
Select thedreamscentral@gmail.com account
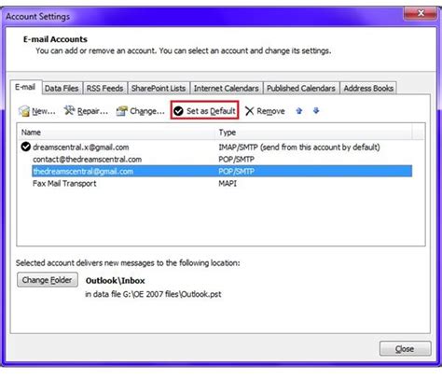[x=222, y=171]
